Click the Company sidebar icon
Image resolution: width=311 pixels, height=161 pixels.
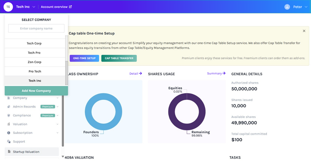(9, 98)
